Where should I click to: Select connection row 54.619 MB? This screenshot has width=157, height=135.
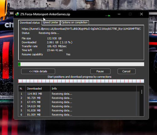78,106
